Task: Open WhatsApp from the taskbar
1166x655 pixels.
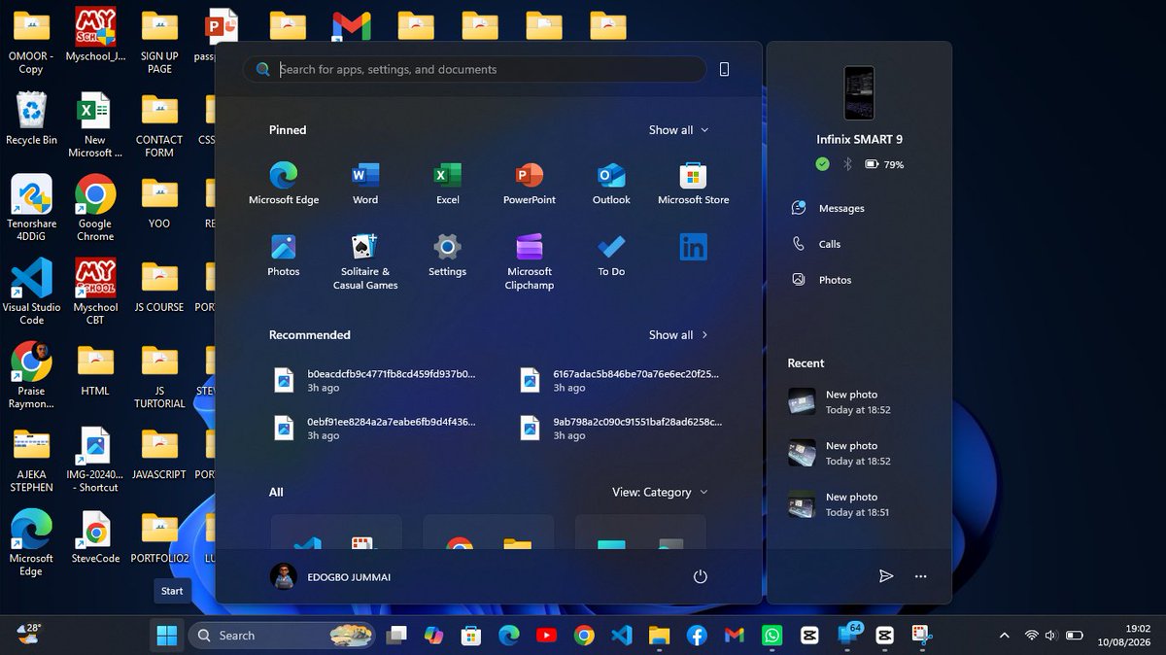Action: coord(772,636)
